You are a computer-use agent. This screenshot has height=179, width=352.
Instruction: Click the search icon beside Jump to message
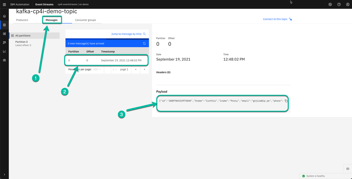[144, 34]
